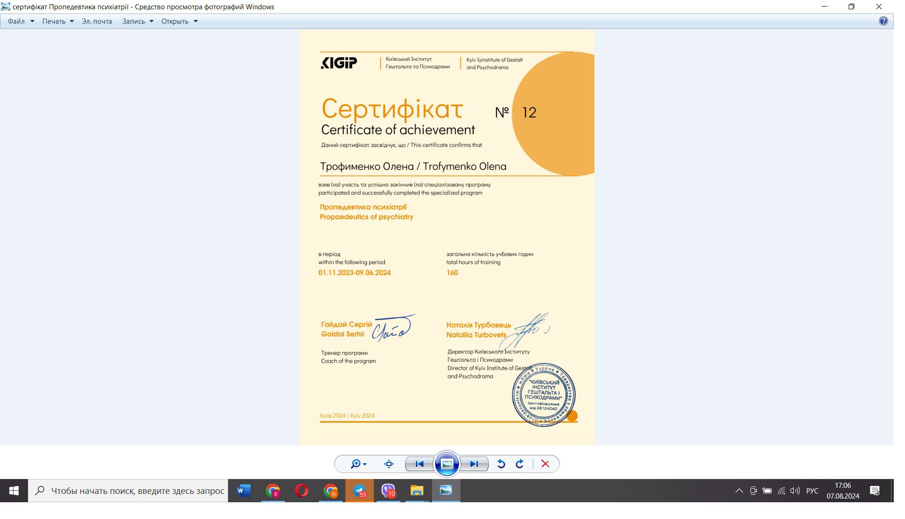Switch the РУС keyboard language indicator
Image resolution: width=905 pixels, height=519 pixels.
point(812,490)
